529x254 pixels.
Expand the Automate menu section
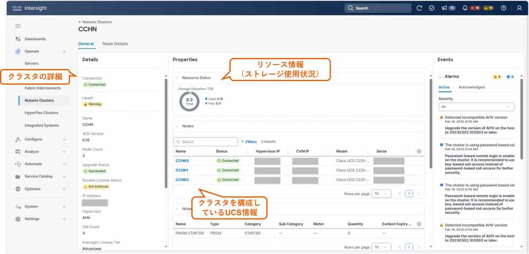(x=64, y=164)
